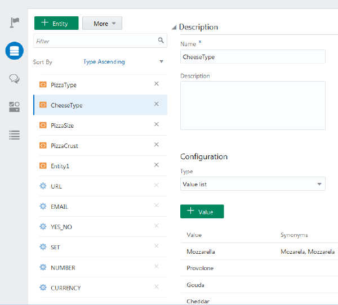Open the list lines icon in sidebar
Screen dimensions: 338x305
tap(15, 135)
